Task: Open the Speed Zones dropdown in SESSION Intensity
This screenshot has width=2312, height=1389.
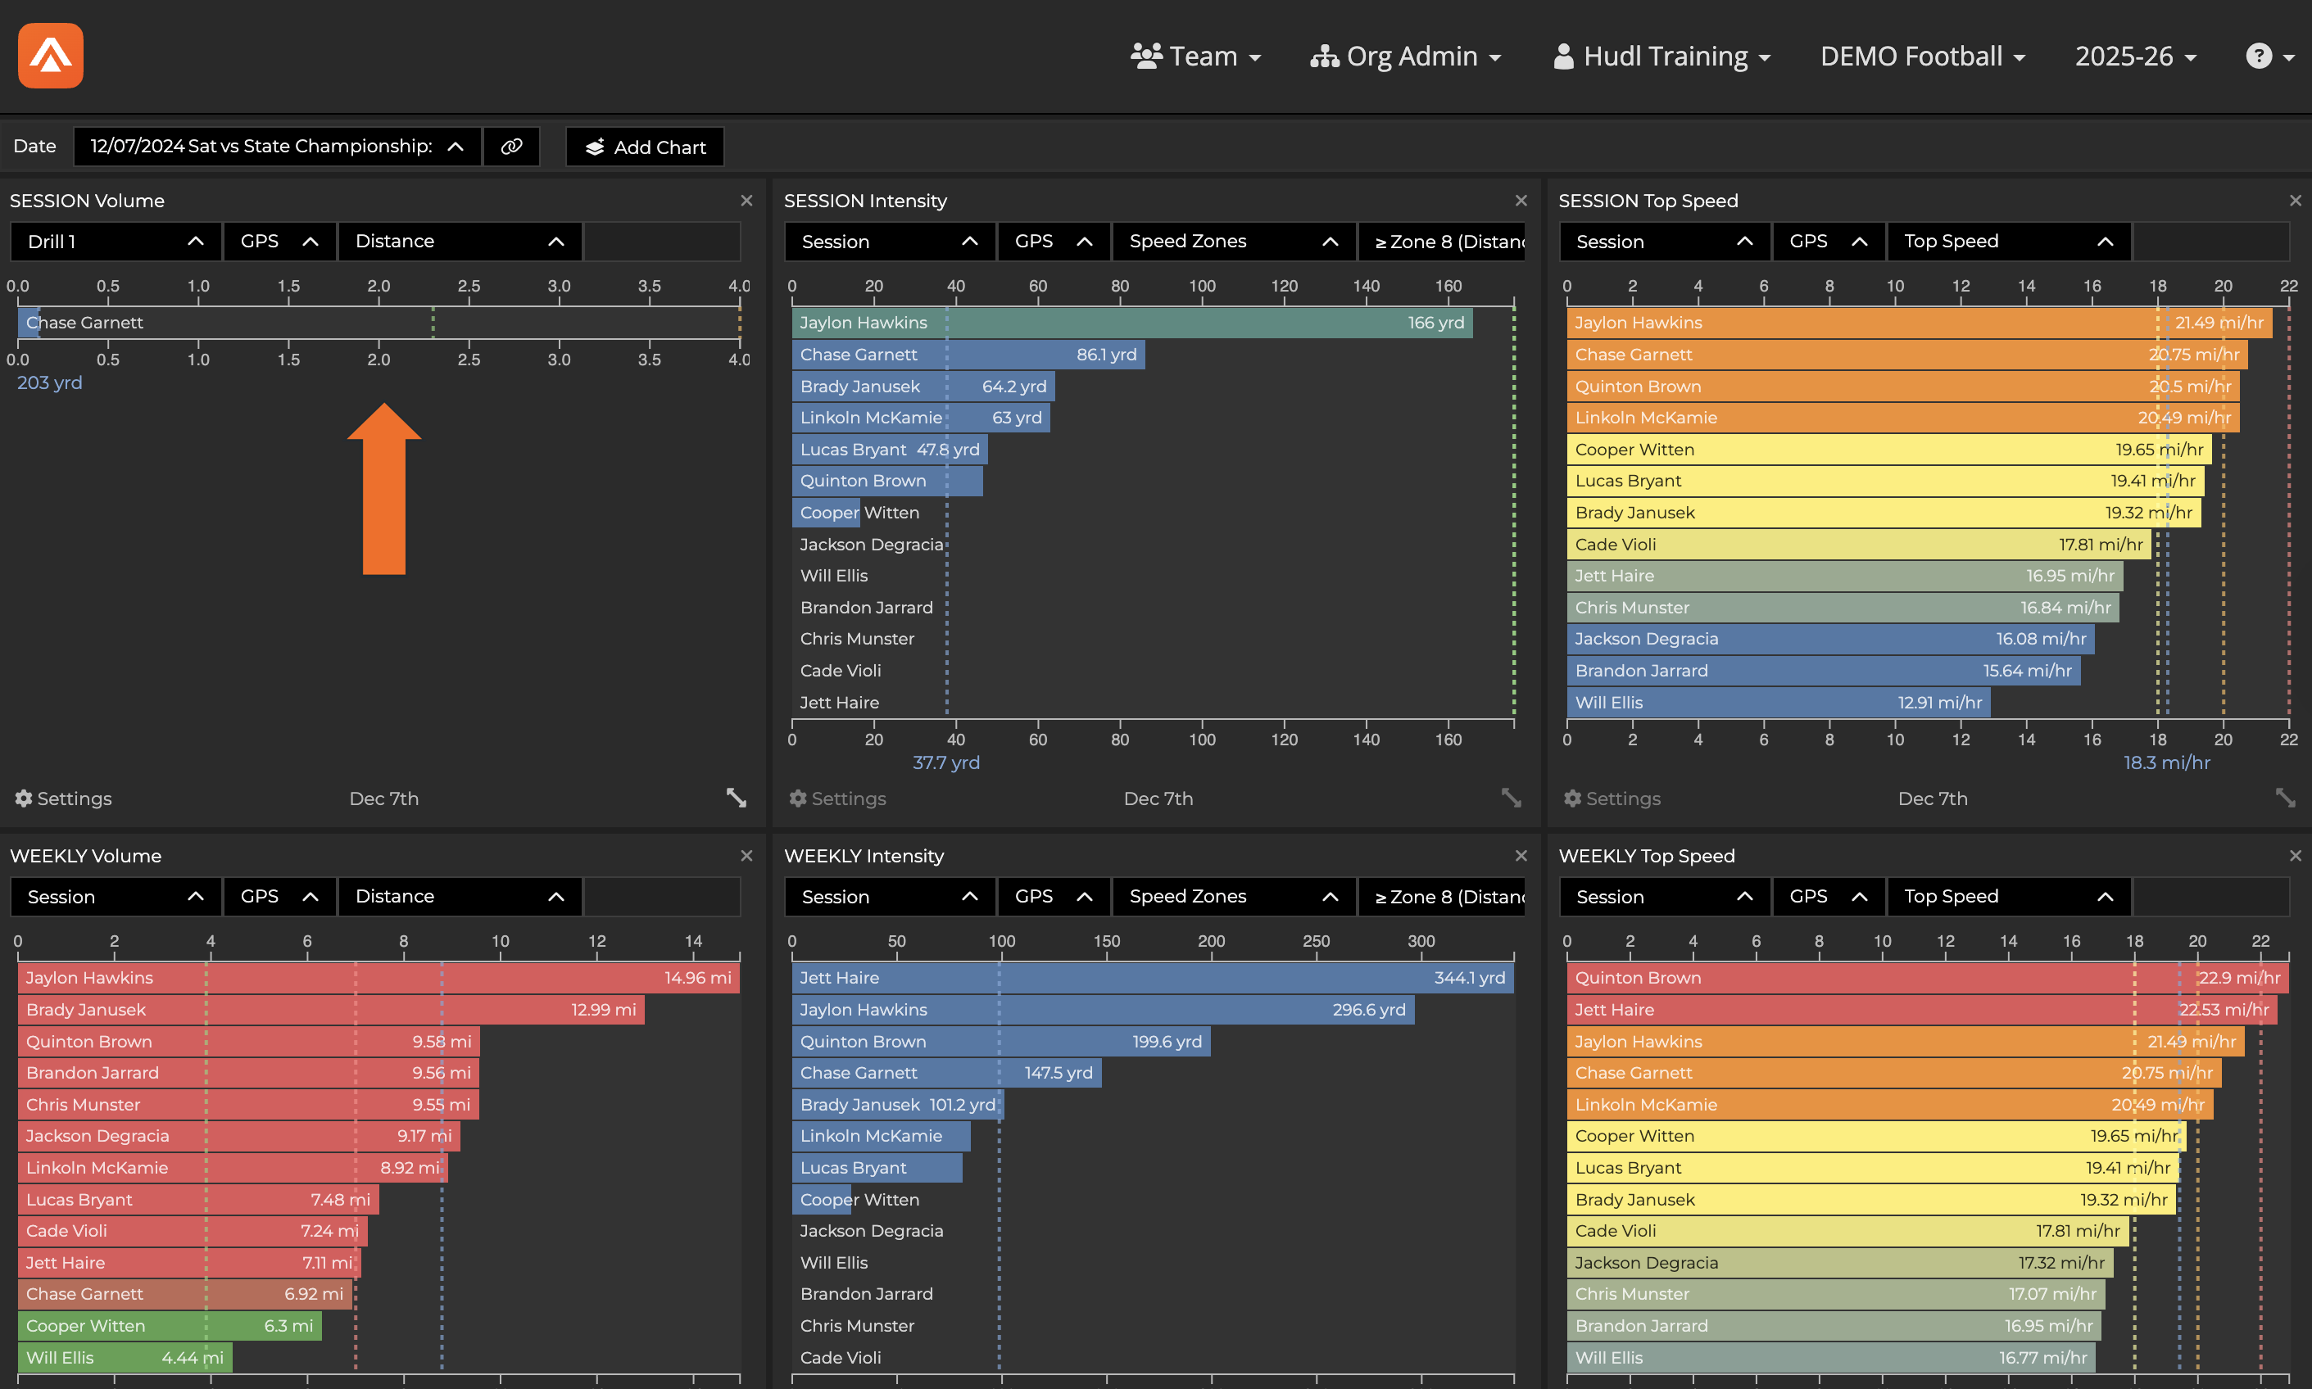Action: coord(1234,242)
